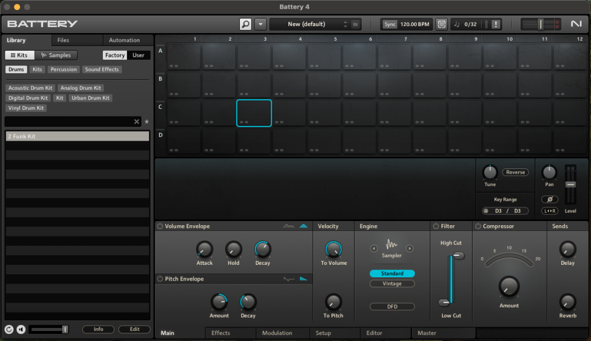Click the exclamation panic icon
Image resolution: width=591 pixels, height=341 pixels.
pyautogui.click(x=496, y=24)
